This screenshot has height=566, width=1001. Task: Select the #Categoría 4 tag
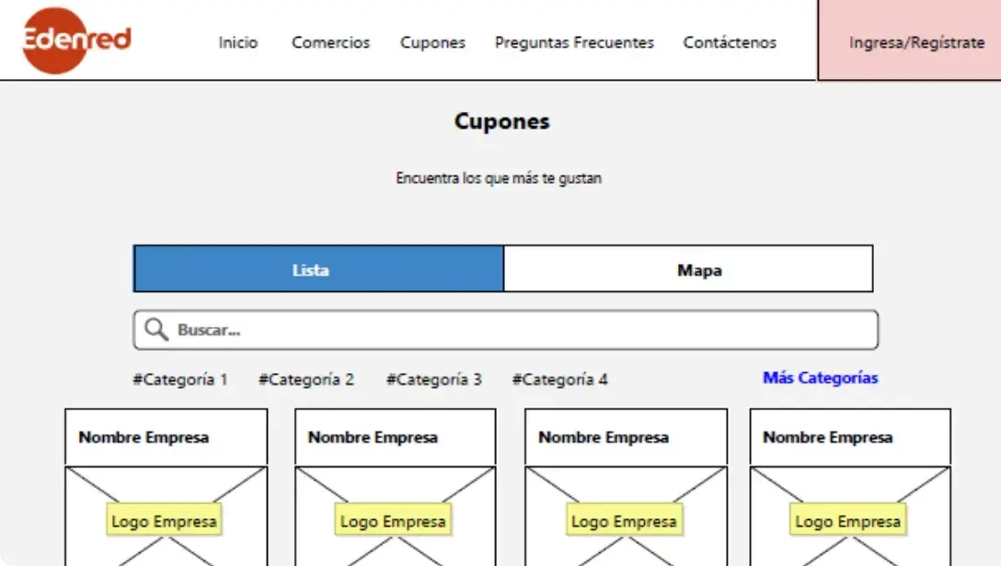559,379
